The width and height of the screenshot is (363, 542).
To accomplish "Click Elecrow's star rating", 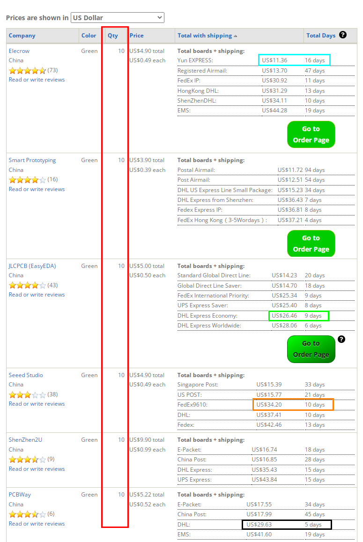I will pyautogui.click(x=27, y=71).
